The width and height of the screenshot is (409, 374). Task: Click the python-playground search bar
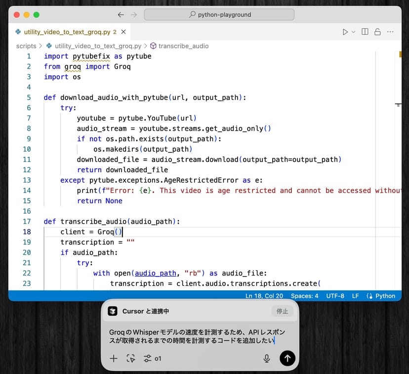(219, 15)
